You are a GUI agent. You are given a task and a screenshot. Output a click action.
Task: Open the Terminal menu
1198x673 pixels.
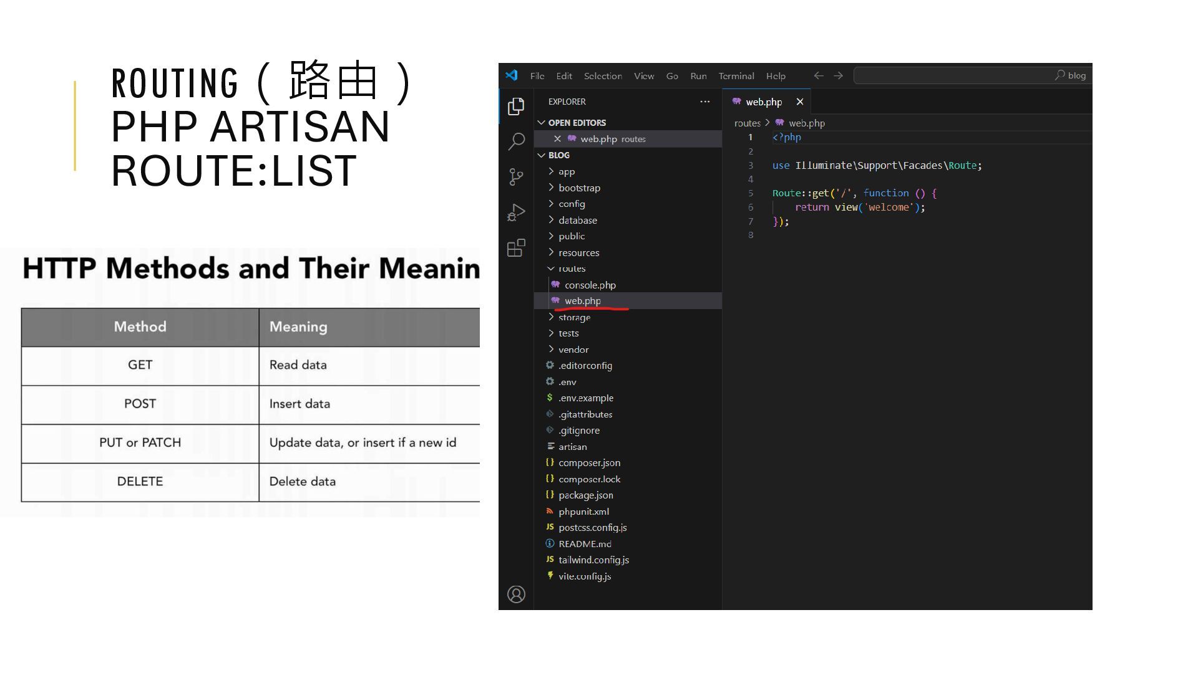pos(736,76)
